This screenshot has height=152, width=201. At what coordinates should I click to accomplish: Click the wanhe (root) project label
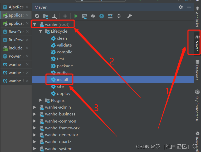[57, 24]
